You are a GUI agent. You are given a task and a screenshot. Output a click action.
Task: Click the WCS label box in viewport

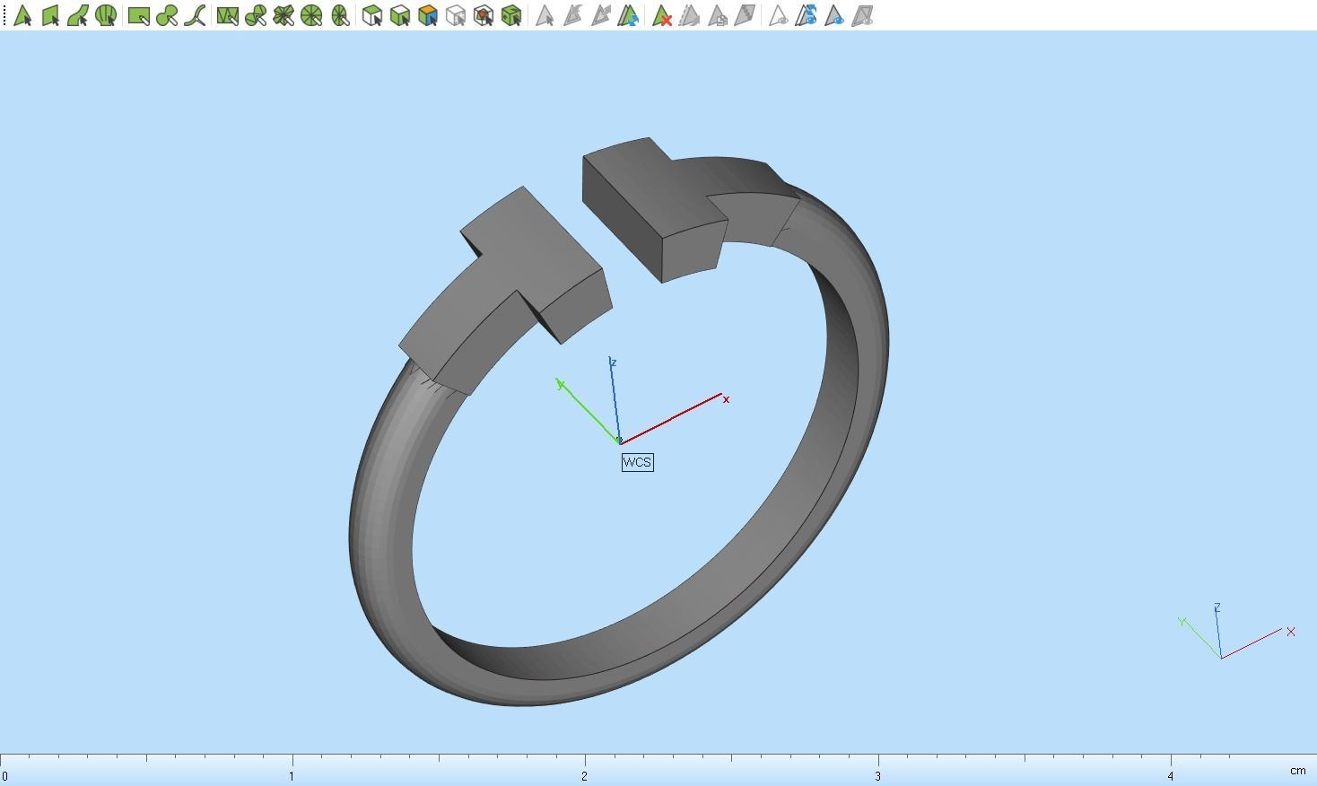(638, 462)
